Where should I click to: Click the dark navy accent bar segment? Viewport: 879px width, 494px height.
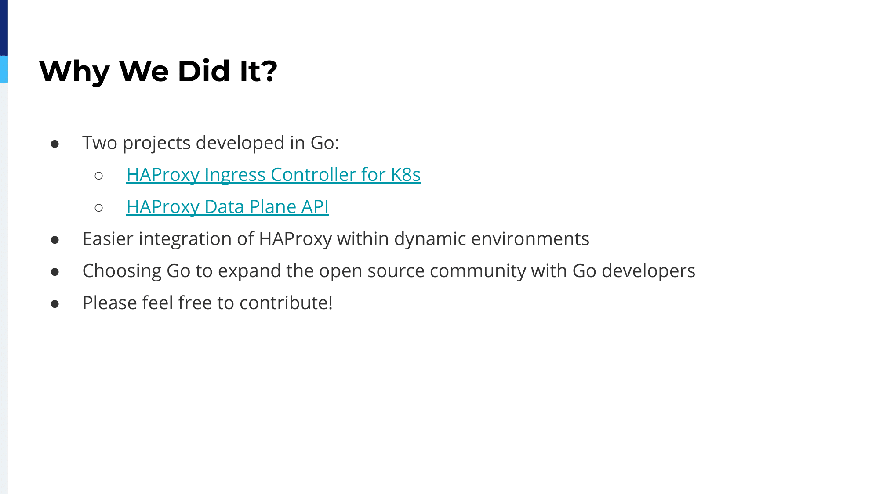coord(4,28)
